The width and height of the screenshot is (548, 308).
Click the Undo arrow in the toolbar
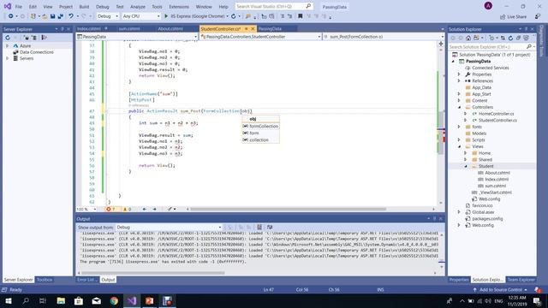[71, 16]
